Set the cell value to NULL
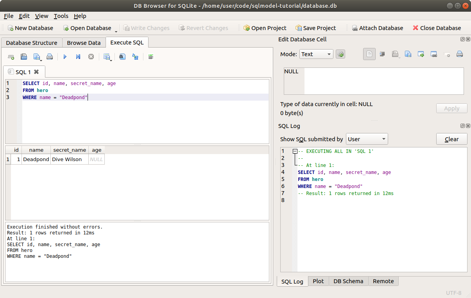The height and width of the screenshot is (298, 471). point(447,54)
